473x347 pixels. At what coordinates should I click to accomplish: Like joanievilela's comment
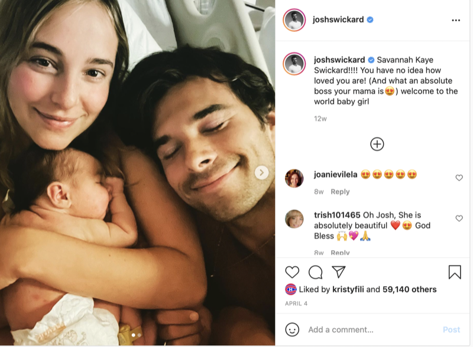[x=459, y=178]
